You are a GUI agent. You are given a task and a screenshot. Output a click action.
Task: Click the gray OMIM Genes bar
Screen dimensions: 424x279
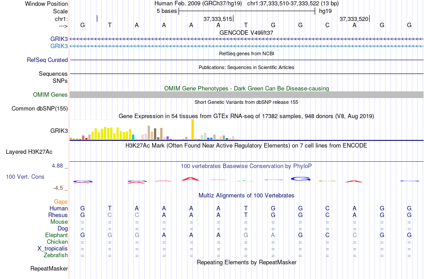(x=246, y=94)
